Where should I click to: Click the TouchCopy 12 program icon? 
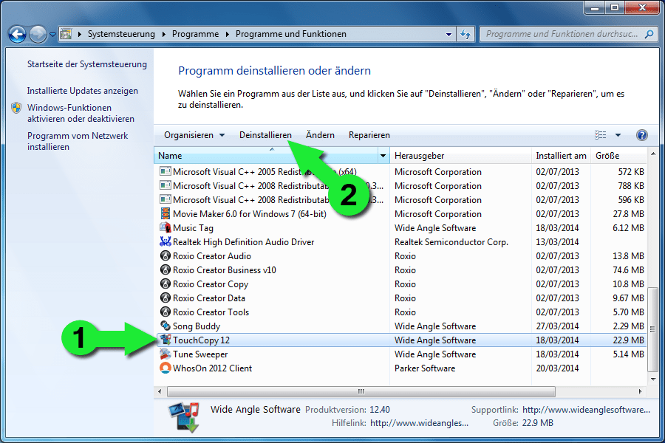(165, 340)
